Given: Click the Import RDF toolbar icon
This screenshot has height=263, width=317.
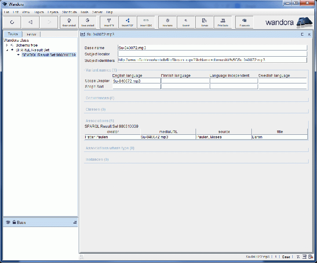Looking at the screenshot, I should [x=128, y=22].
